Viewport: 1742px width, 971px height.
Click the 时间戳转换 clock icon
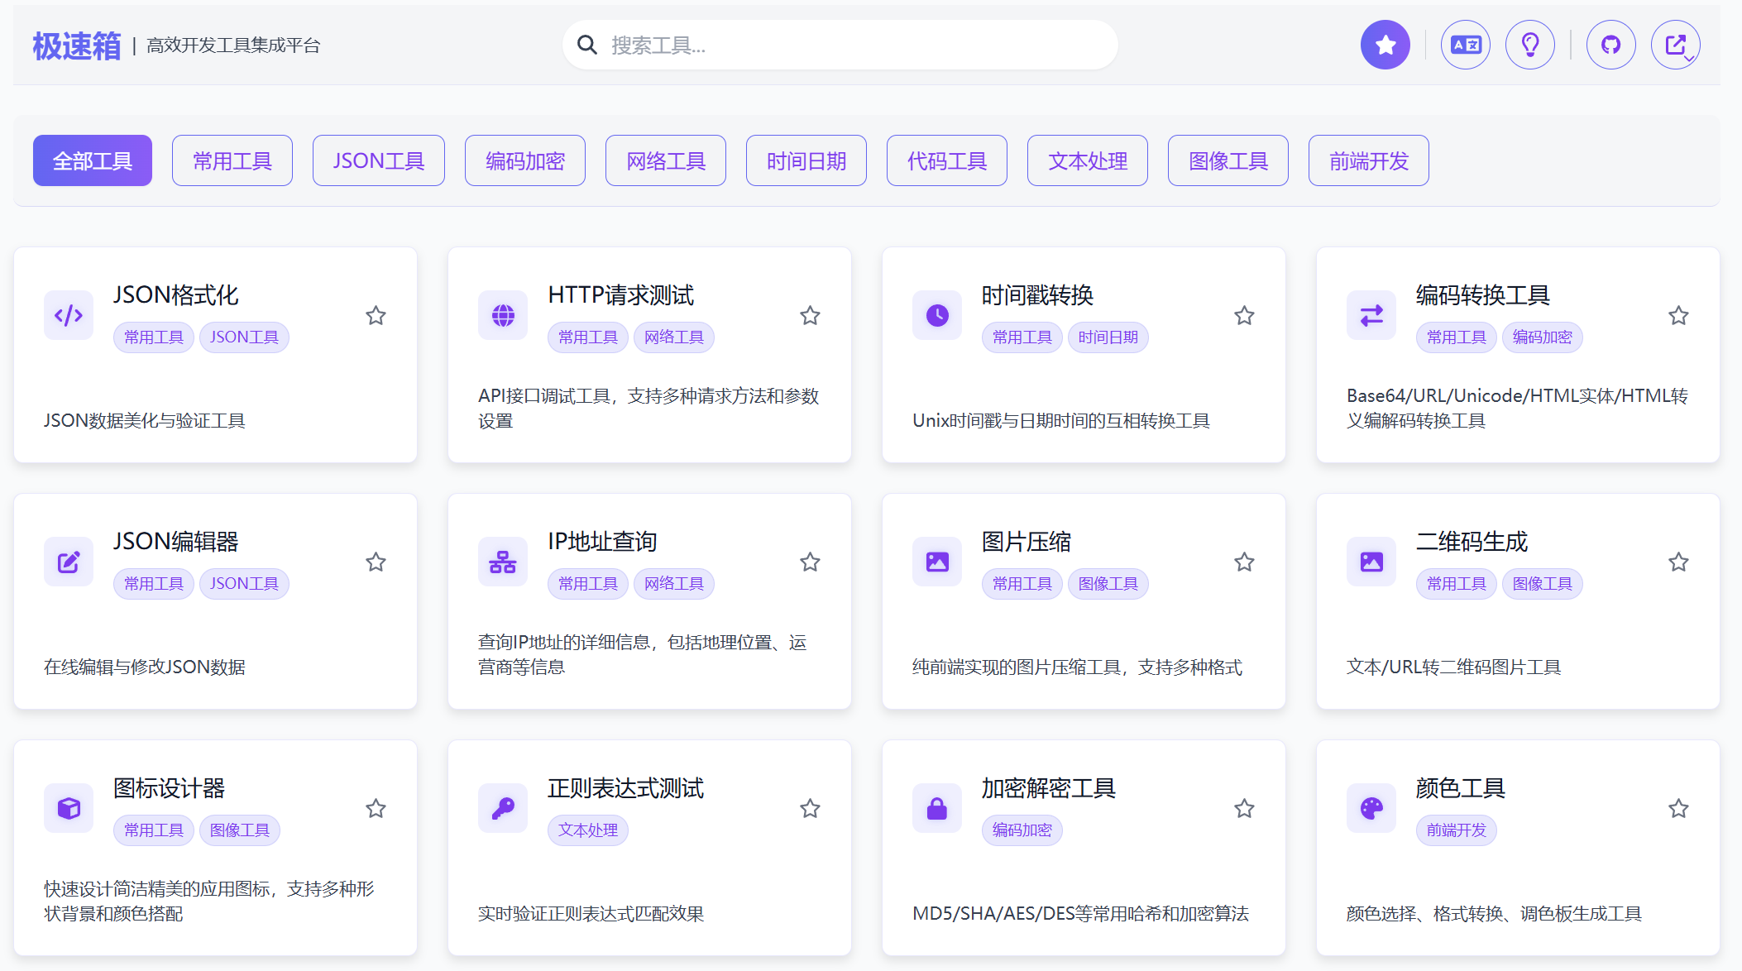(937, 315)
